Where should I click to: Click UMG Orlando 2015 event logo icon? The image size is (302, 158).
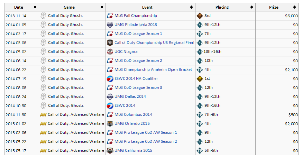[110, 123]
